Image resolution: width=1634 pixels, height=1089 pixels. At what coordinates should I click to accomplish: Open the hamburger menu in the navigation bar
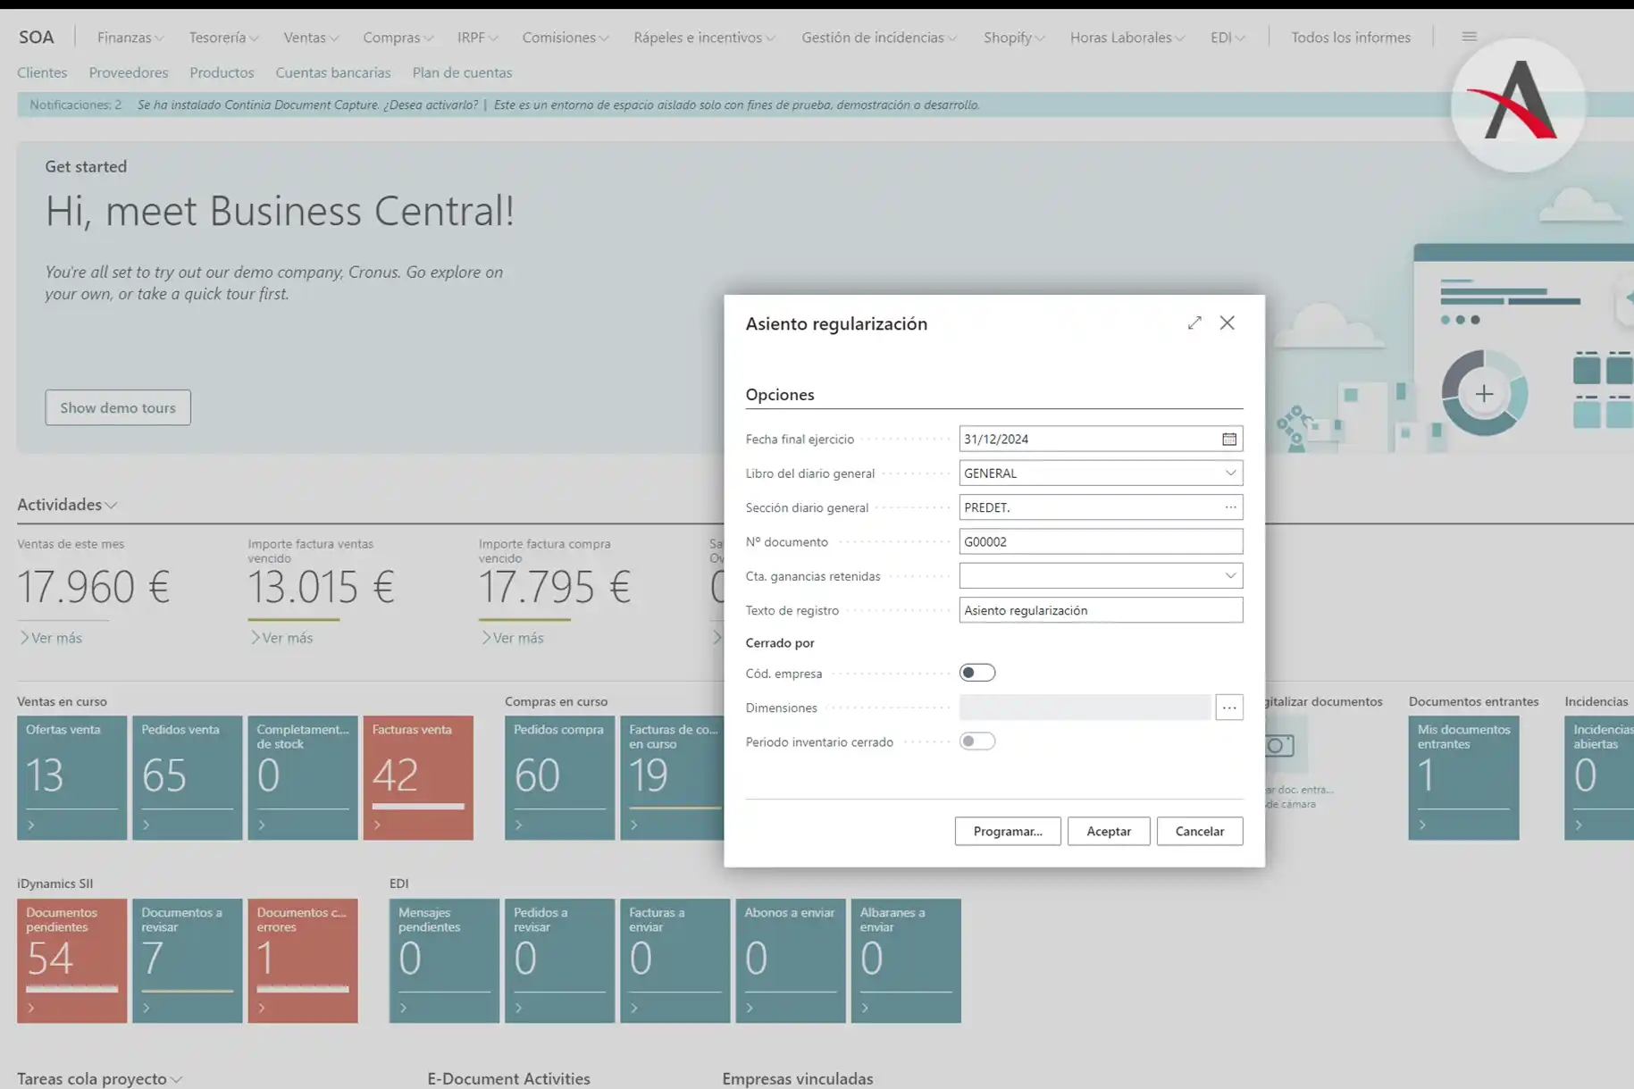[1469, 37]
